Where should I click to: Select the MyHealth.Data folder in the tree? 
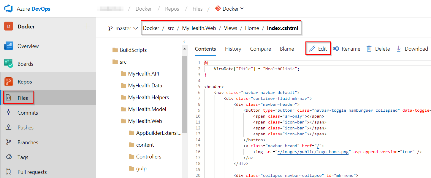(x=145, y=86)
